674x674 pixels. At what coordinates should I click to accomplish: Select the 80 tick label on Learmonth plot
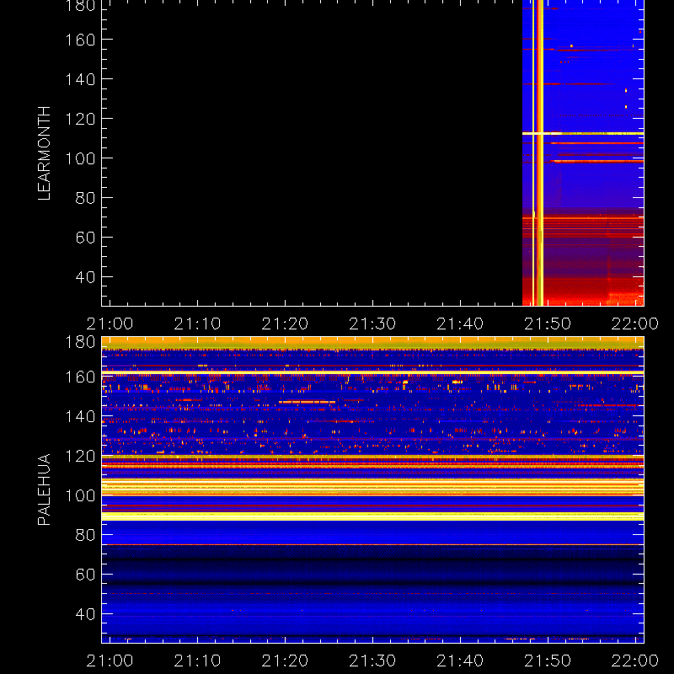[x=85, y=198]
